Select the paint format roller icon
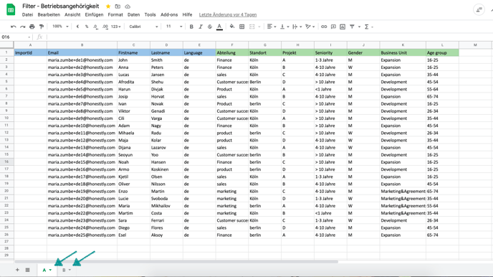Image resolution: width=493 pixels, height=277 pixels. tap(41, 27)
